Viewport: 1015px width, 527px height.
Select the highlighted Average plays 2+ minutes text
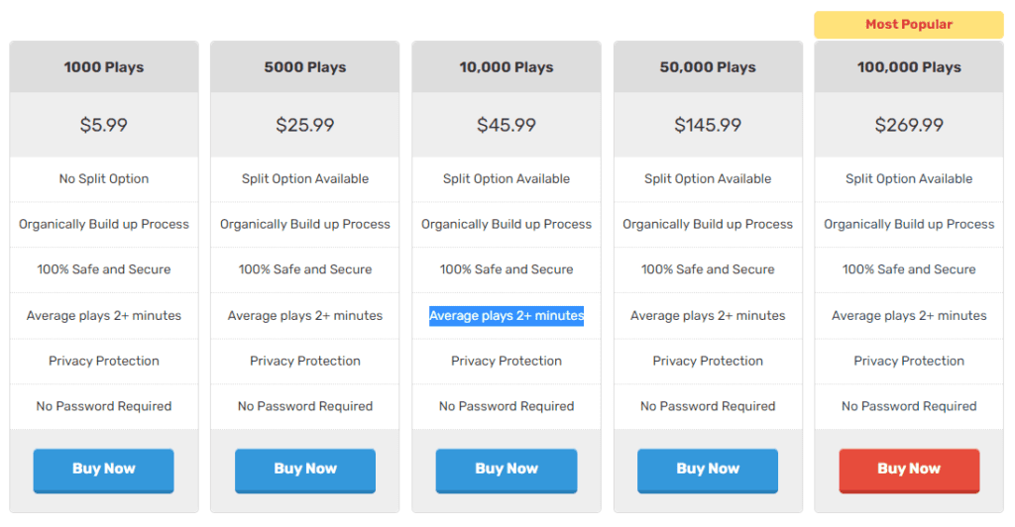tap(507, 316)
